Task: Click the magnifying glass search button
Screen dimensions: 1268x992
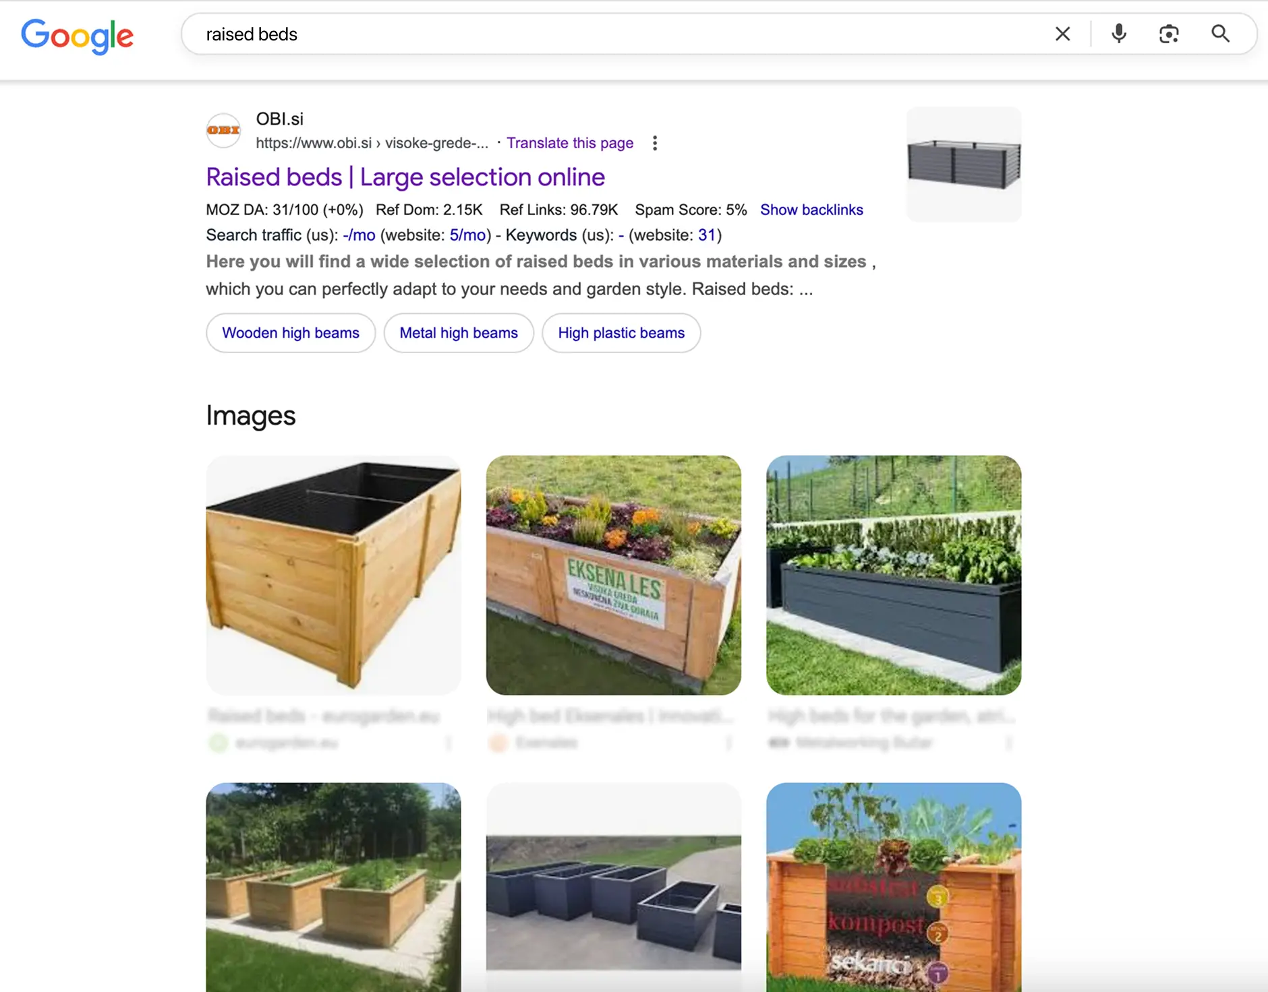Action: (x=1220, y=34)
